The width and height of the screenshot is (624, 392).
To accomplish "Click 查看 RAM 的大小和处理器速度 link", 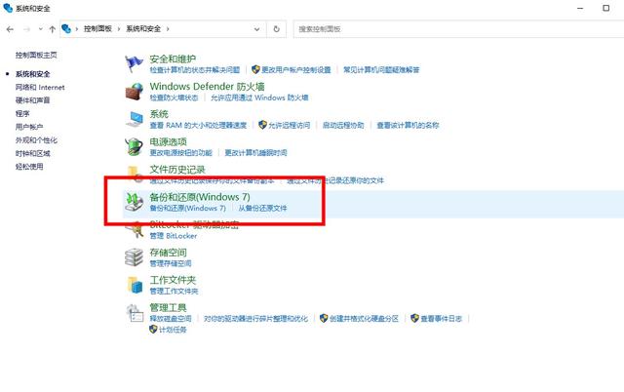I will [198, 125].
